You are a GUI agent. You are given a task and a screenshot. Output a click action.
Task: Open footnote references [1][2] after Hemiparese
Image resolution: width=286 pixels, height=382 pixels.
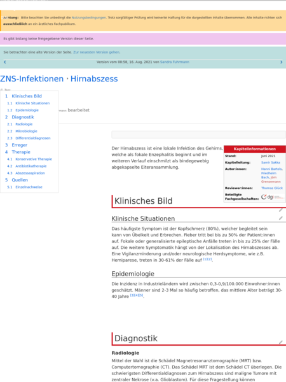[207, 259]
